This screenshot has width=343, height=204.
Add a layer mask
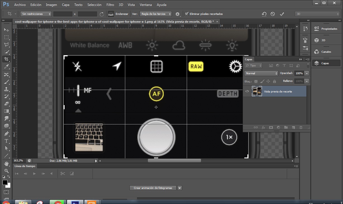pyautogui.click(x=271, y=127)
